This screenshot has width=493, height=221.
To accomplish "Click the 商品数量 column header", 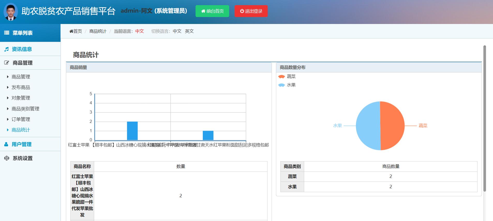I will point(391,166).
